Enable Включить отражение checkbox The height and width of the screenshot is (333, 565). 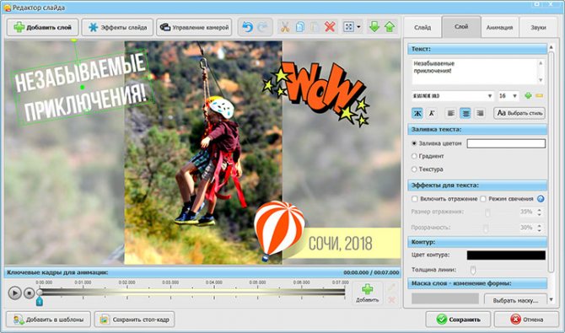coord(414,199)
